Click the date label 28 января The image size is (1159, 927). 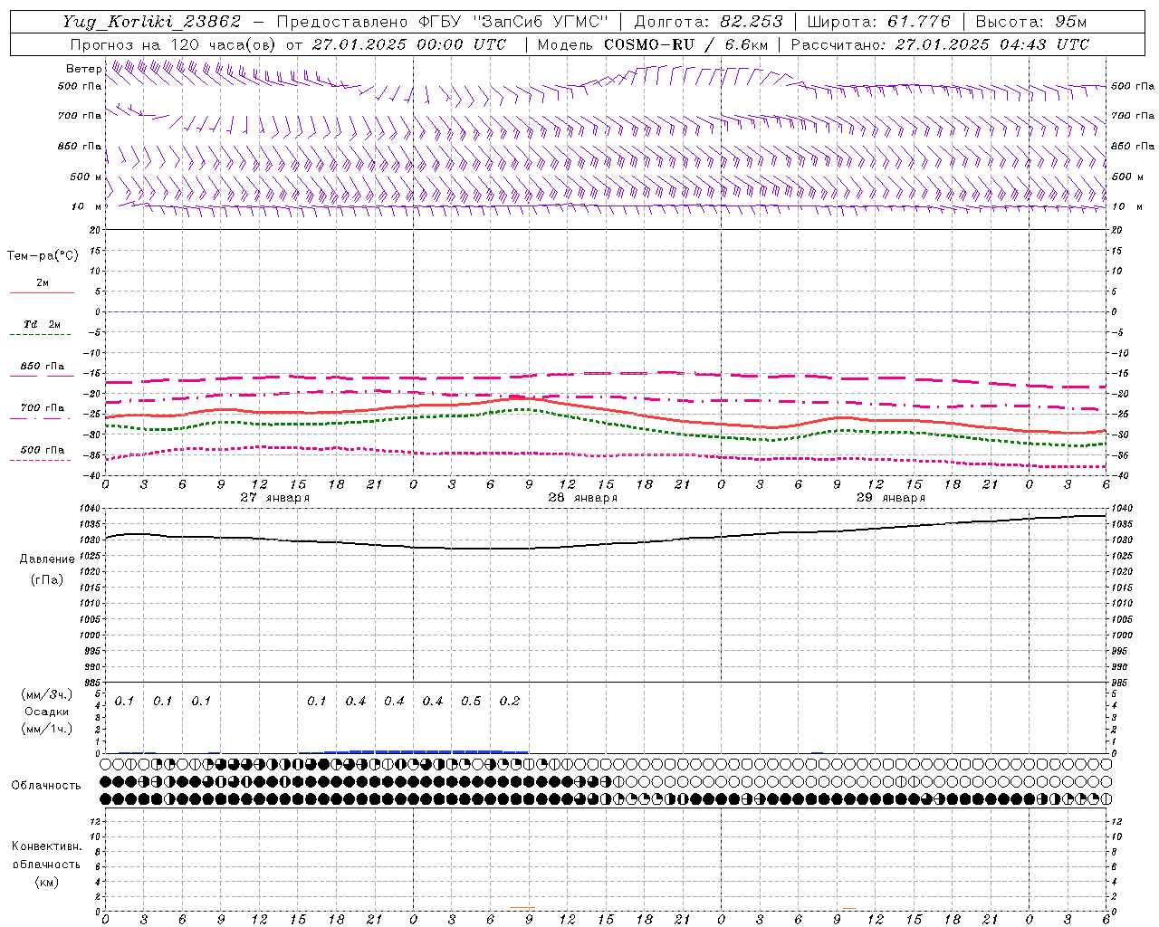click(x=582, y=498)
